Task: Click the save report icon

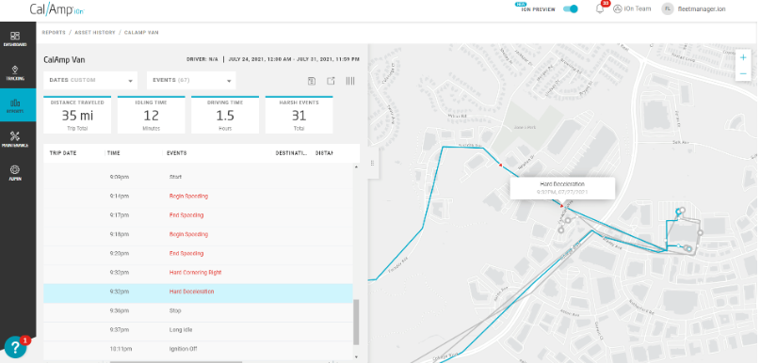Action: click(x=312, y=81)
